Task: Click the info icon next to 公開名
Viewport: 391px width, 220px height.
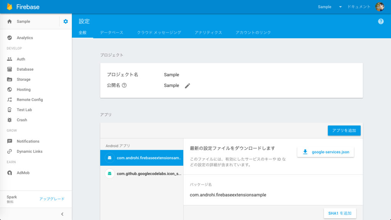Action: click(x=124, y=85)
